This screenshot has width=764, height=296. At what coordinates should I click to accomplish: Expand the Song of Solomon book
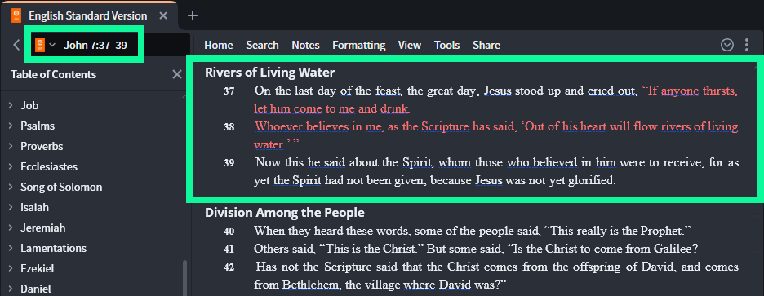(11, 188)
